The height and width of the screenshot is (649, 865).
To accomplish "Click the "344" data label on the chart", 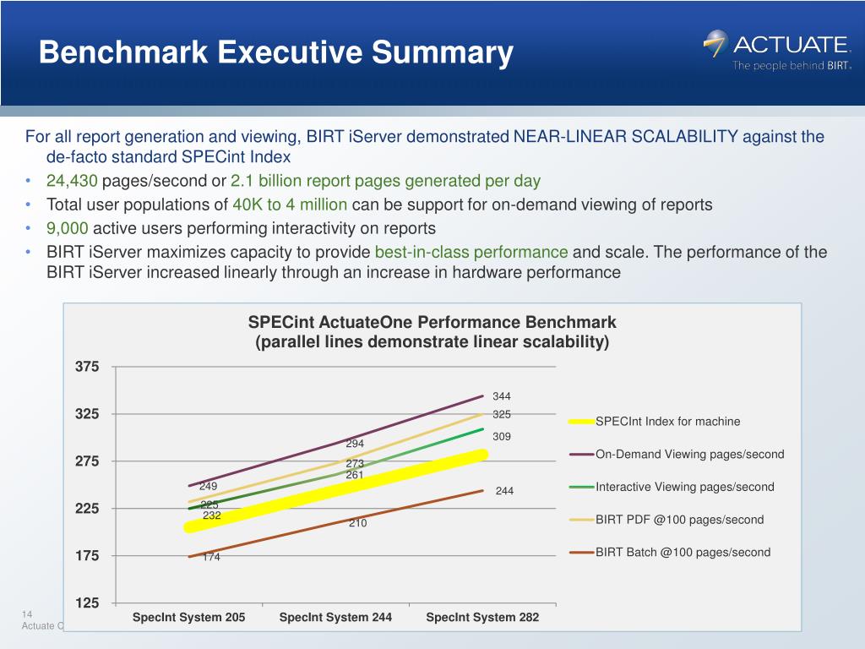I will 502,396.
